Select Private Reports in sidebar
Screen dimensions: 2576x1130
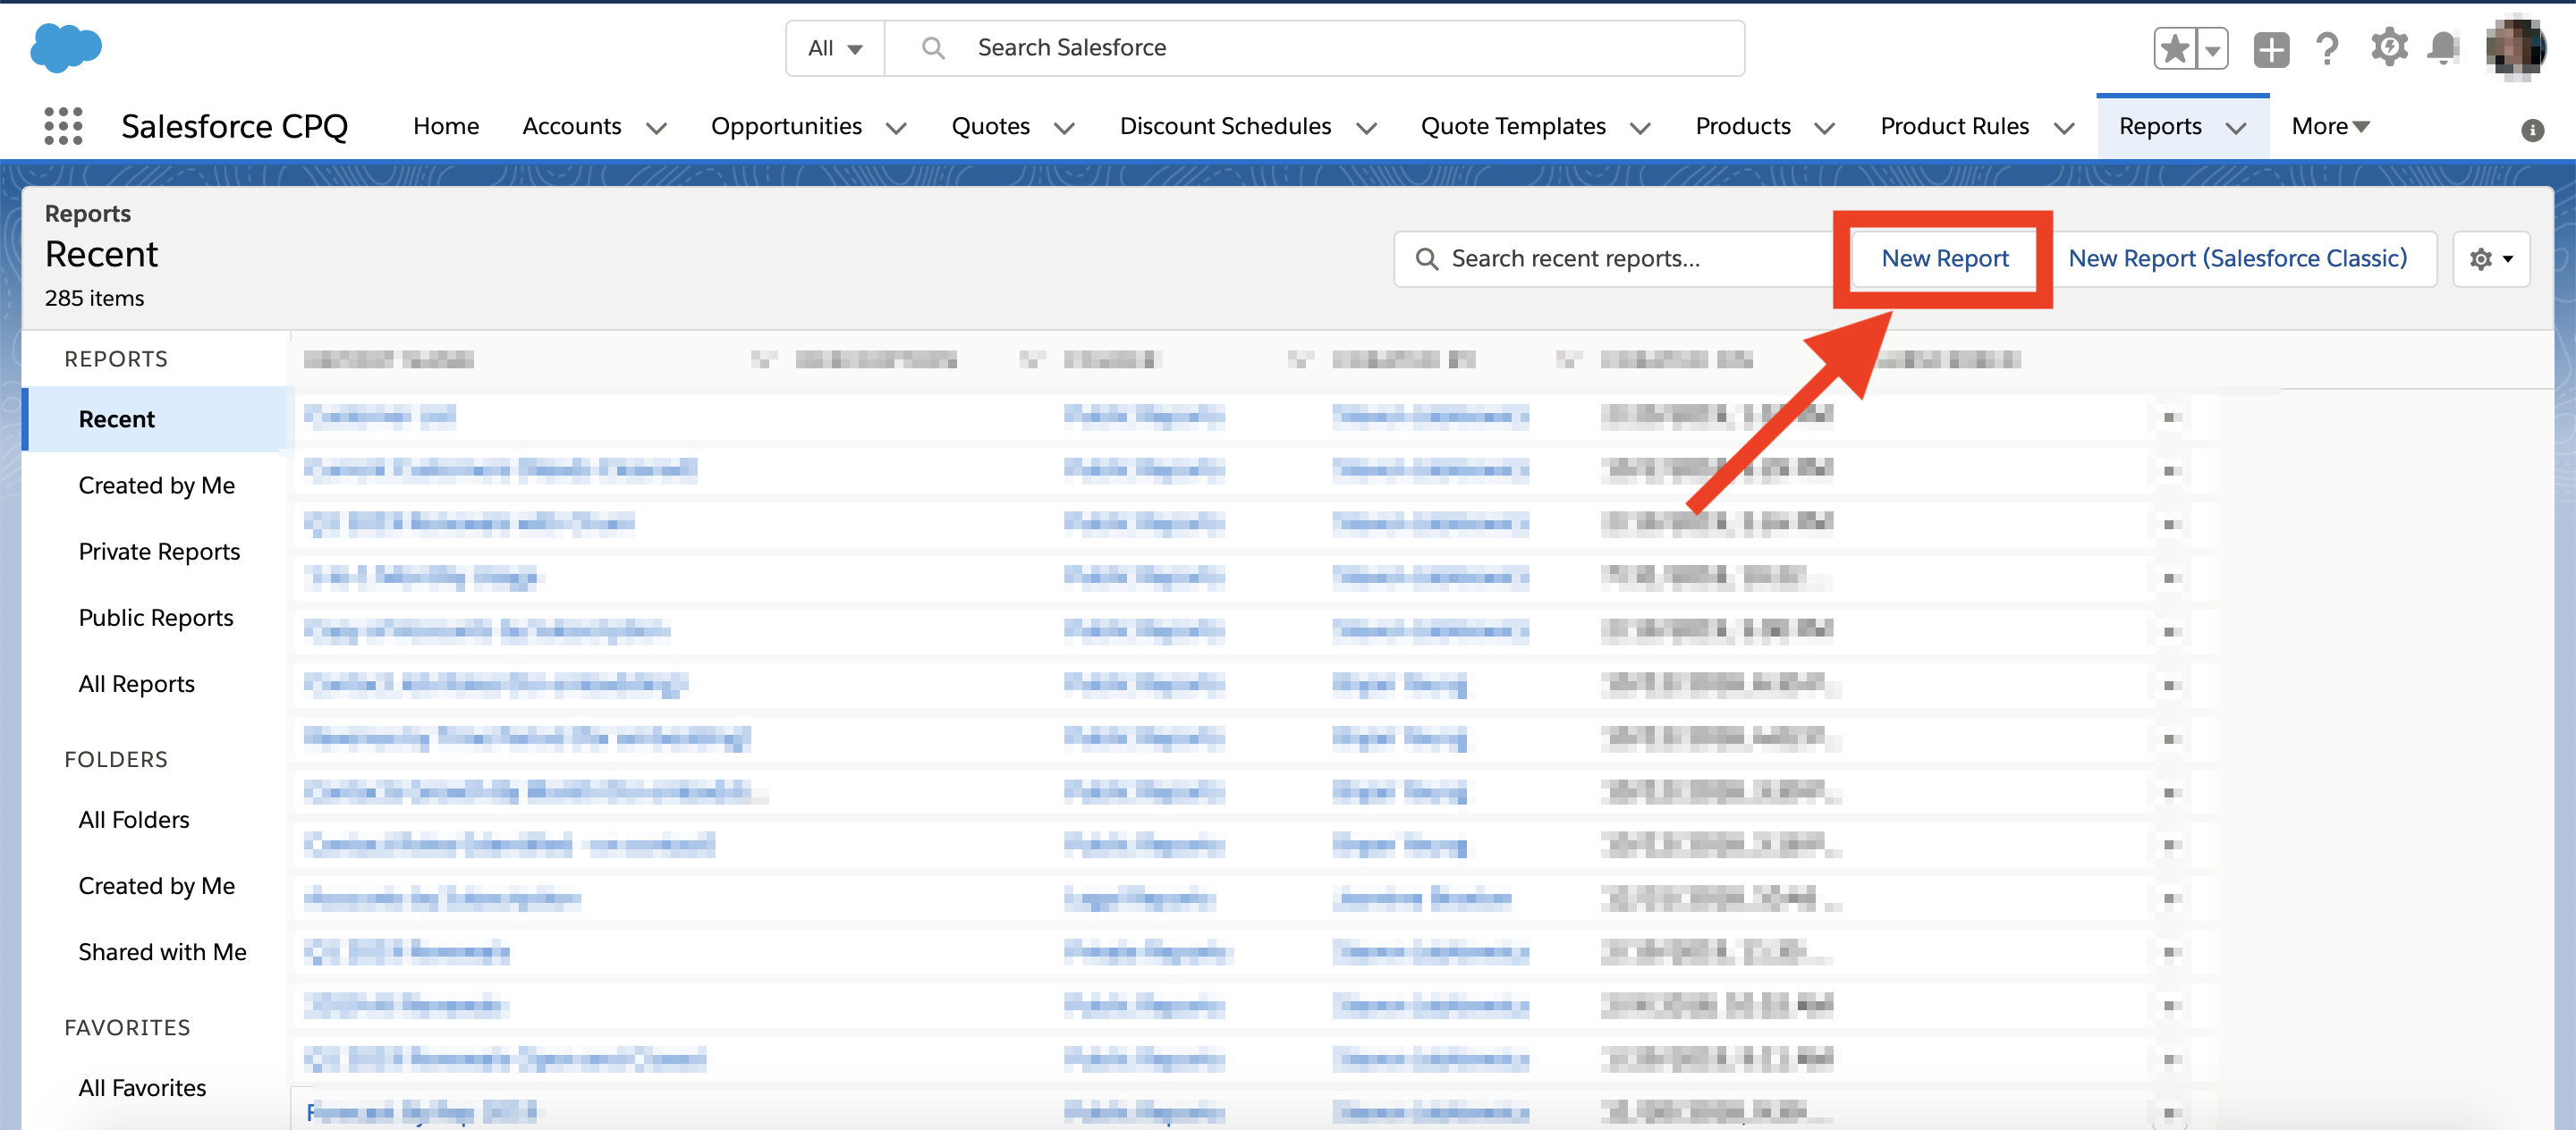coord(159,552)
